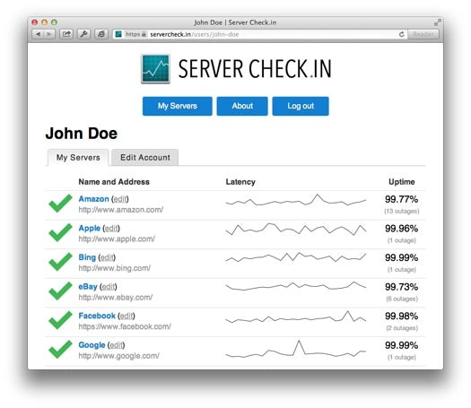Click the Server Check.in logo graph icon

point(155,69)
